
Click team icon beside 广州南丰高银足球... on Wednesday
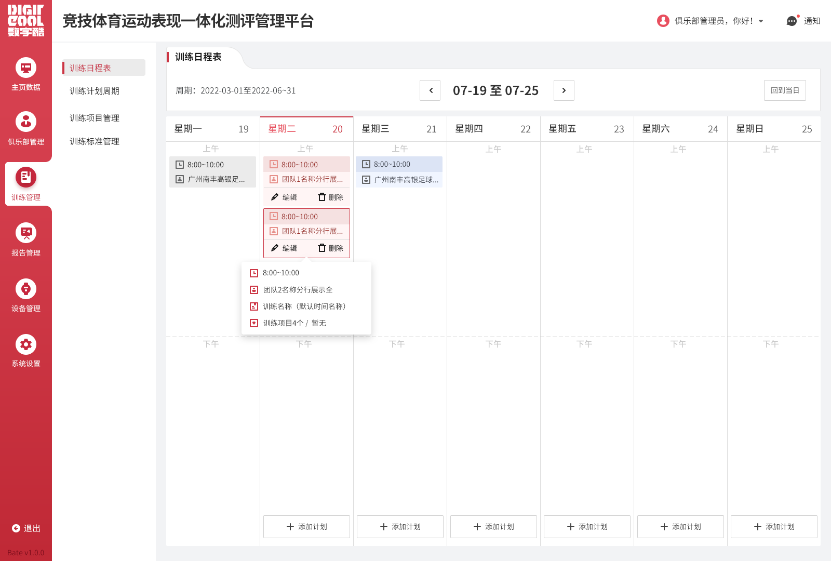tap(366, 180)
